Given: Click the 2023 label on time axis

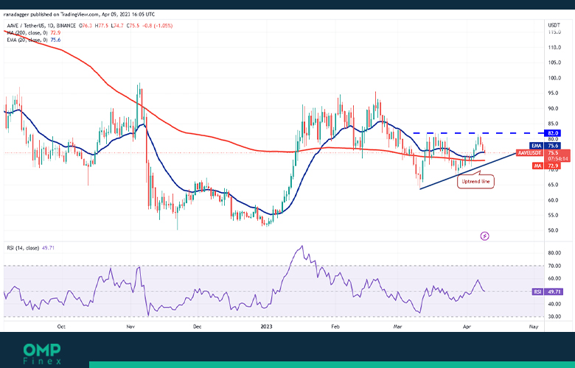Looking at the screenshot, I should click(x=266, y=326).
